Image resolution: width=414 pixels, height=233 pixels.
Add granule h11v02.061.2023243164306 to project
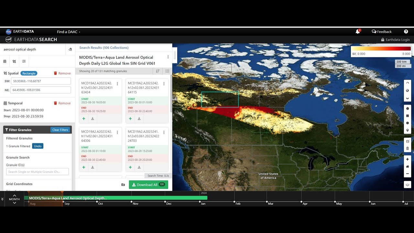[84, 167]
